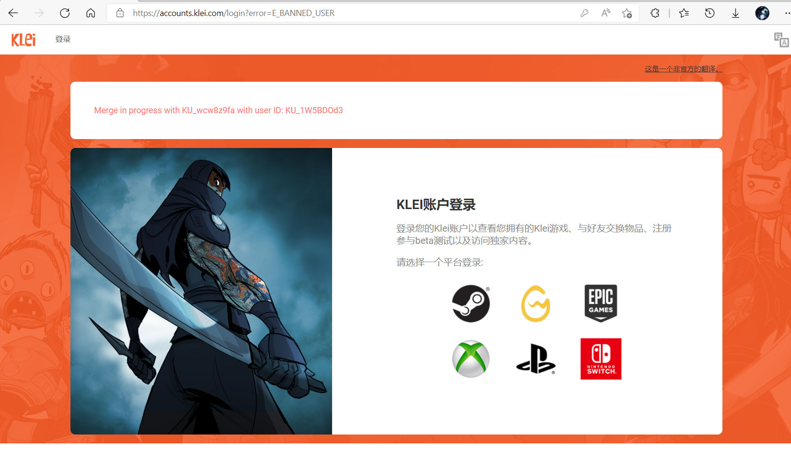Activate read aloud icon
The height and width of the screenshot is (458, 791).
coord(605,13)
